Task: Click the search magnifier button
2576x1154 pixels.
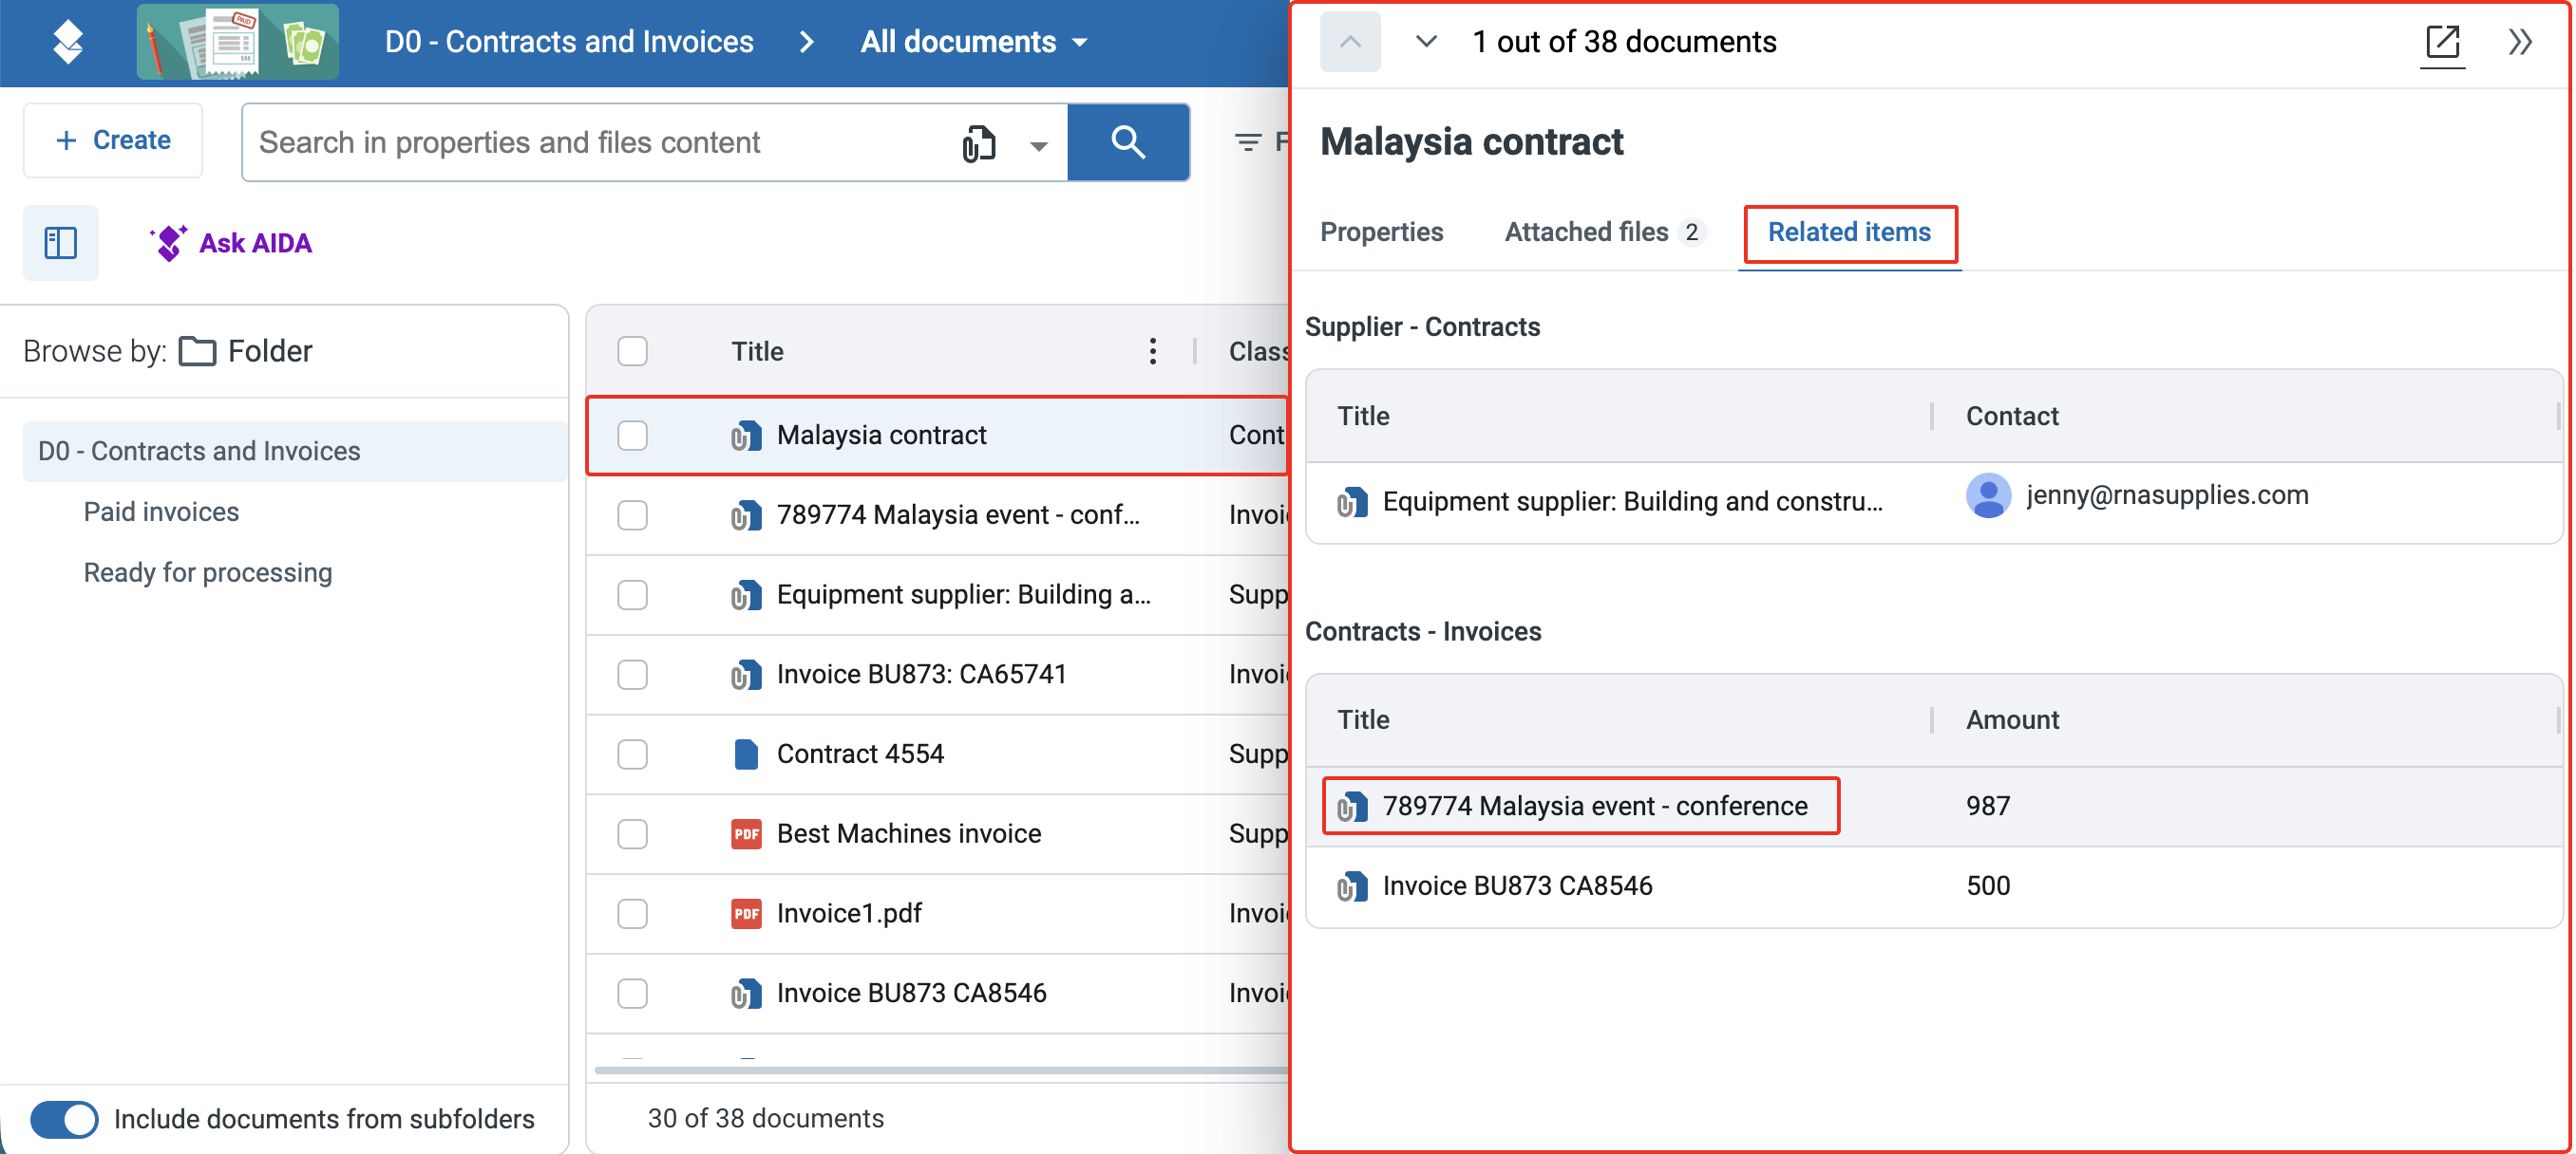Action: 1128,141
